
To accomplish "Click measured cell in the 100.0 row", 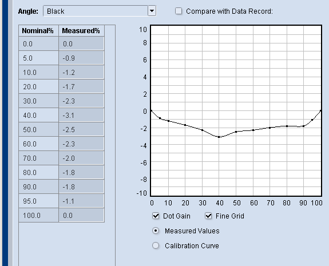I will [81, 215].
